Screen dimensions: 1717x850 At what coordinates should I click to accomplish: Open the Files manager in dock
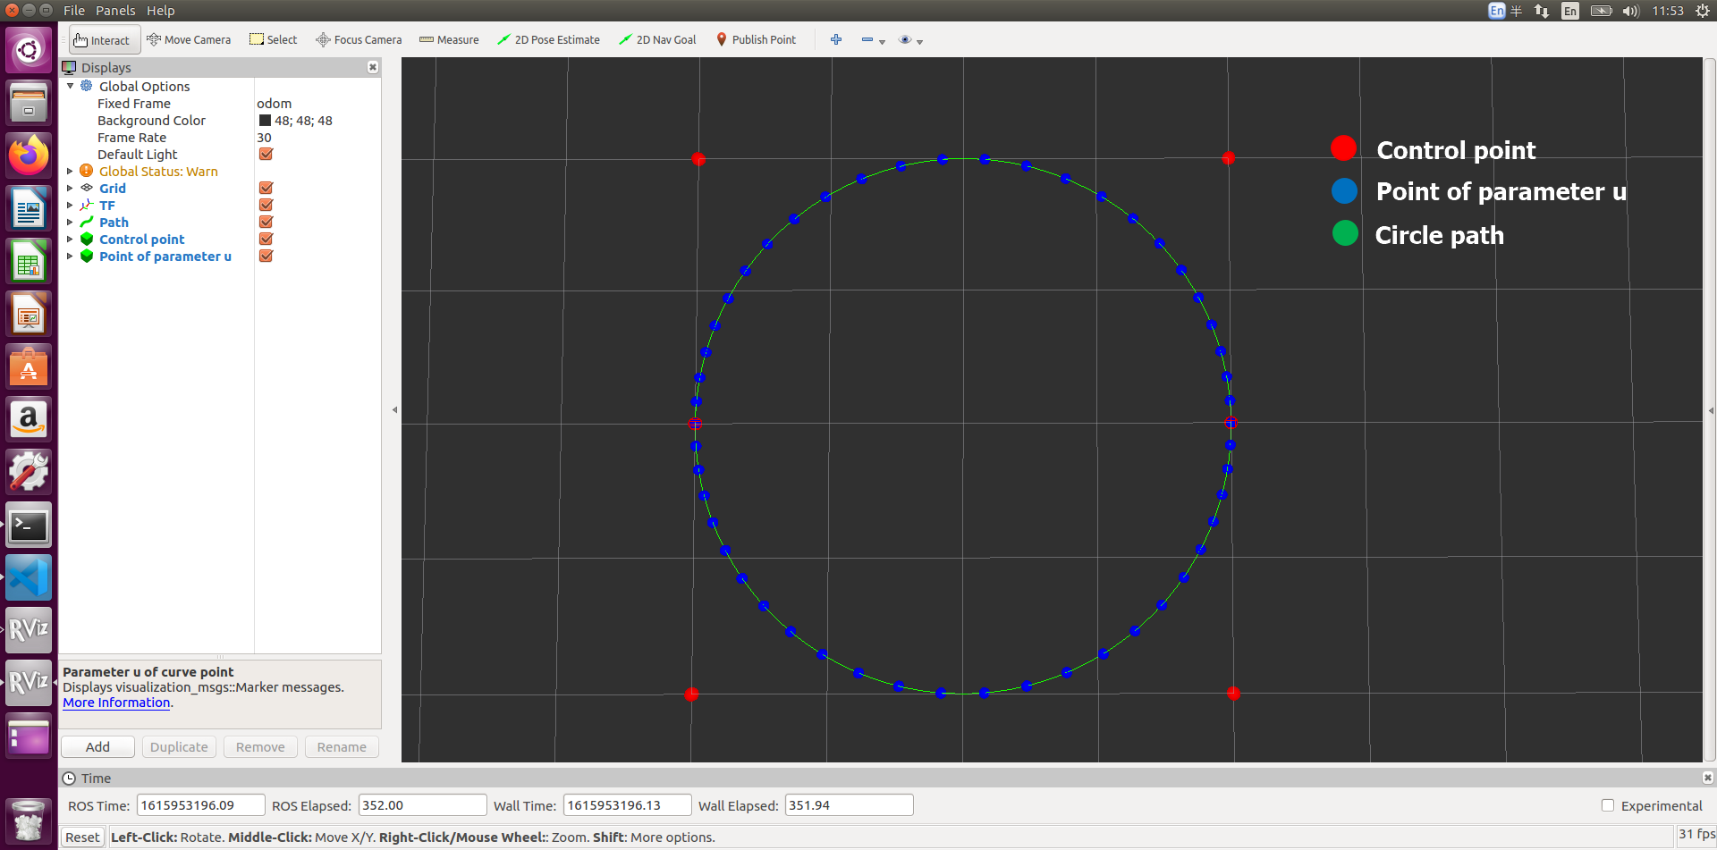[x=29, y=103]
